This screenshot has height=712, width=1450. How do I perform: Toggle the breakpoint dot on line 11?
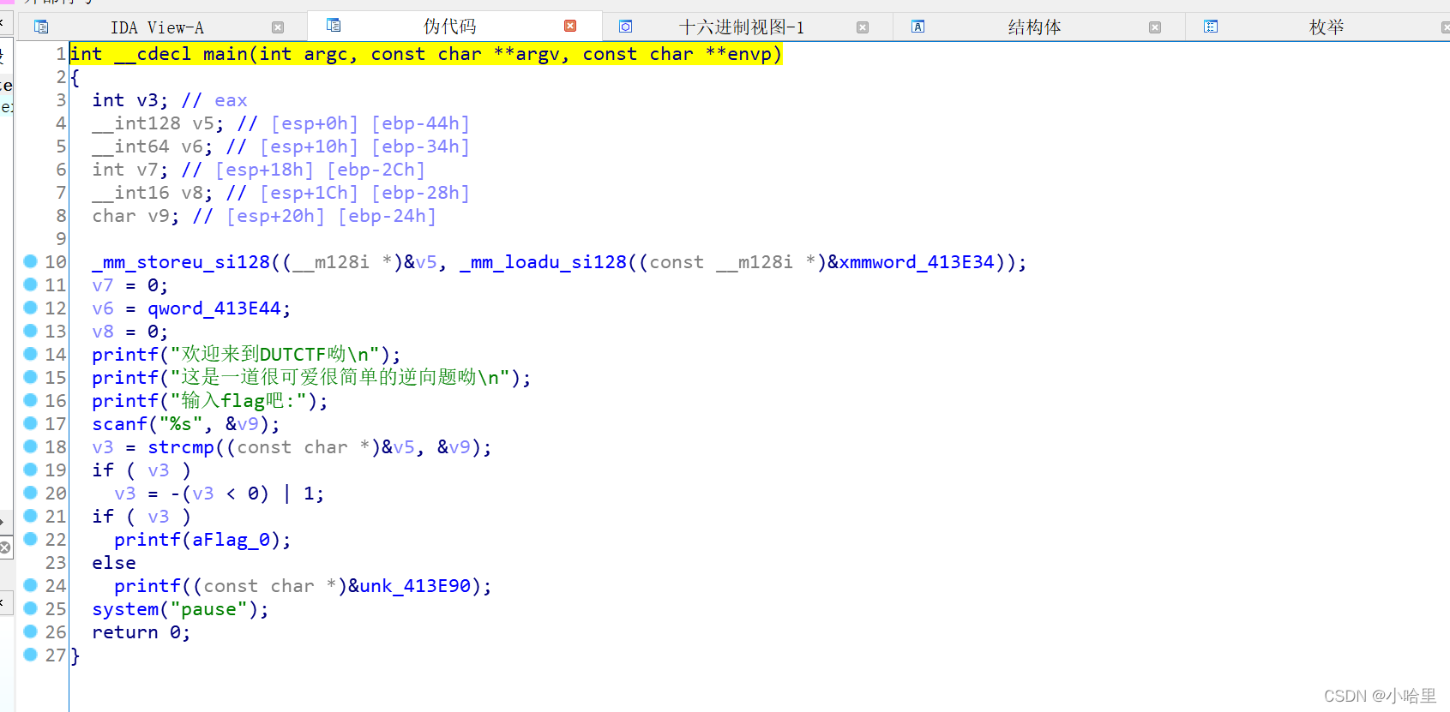pyautogui.click(x=30, y=284)
